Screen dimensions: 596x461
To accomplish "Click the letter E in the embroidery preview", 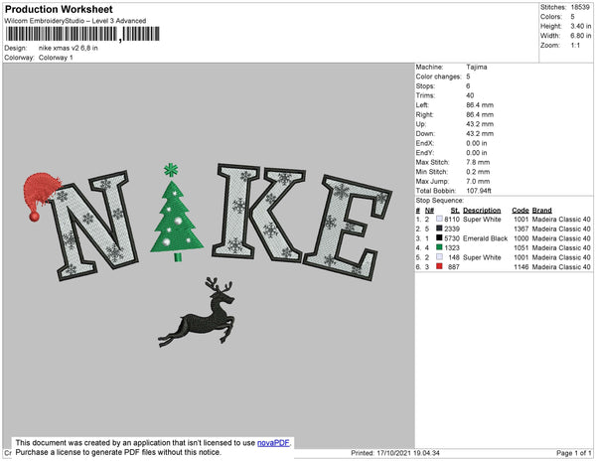I will coord(348,228).
